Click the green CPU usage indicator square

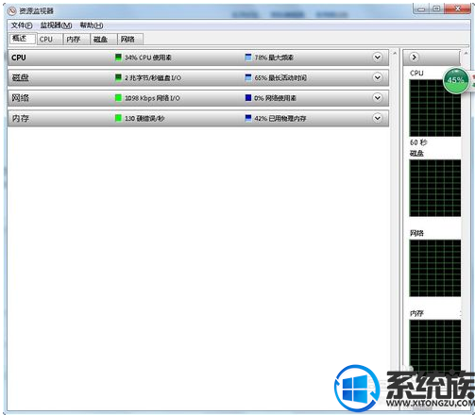tap(118, 58)
